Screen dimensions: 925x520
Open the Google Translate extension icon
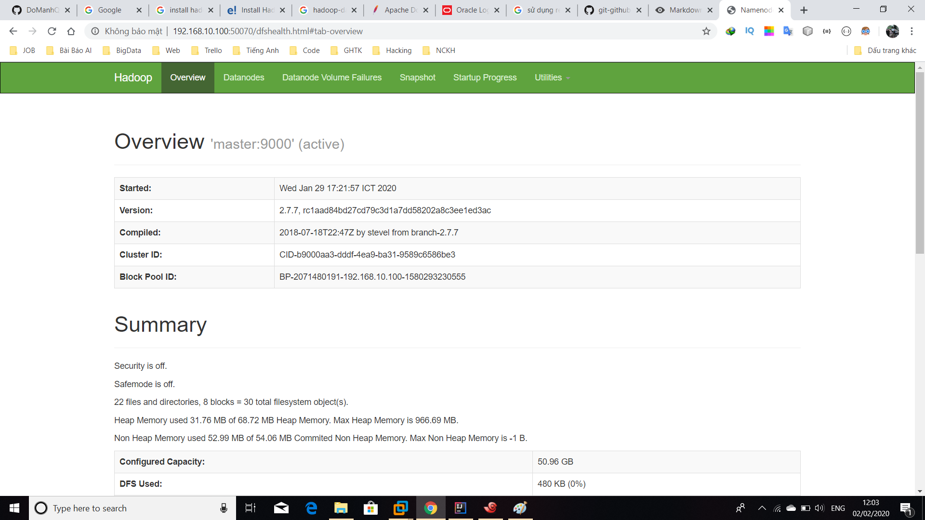pos(788,31)
